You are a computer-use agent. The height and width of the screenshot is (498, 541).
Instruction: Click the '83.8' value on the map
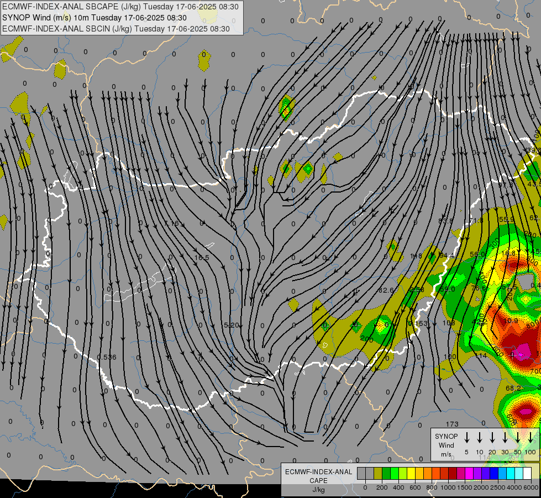pos(445,220)
